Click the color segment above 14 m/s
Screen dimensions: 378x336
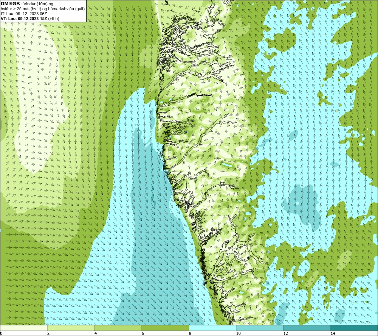click(x=355, y=328)
